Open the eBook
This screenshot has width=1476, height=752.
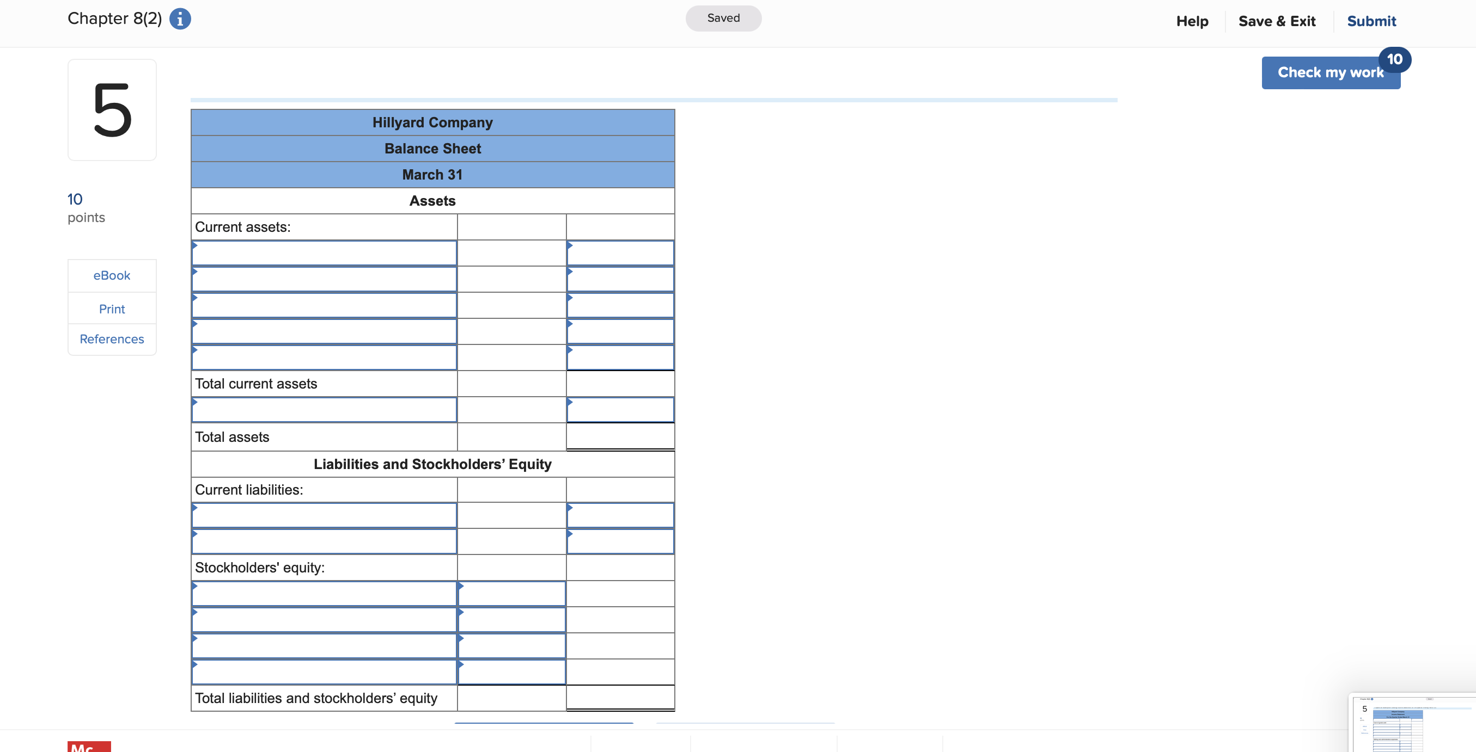coord(112,275)
